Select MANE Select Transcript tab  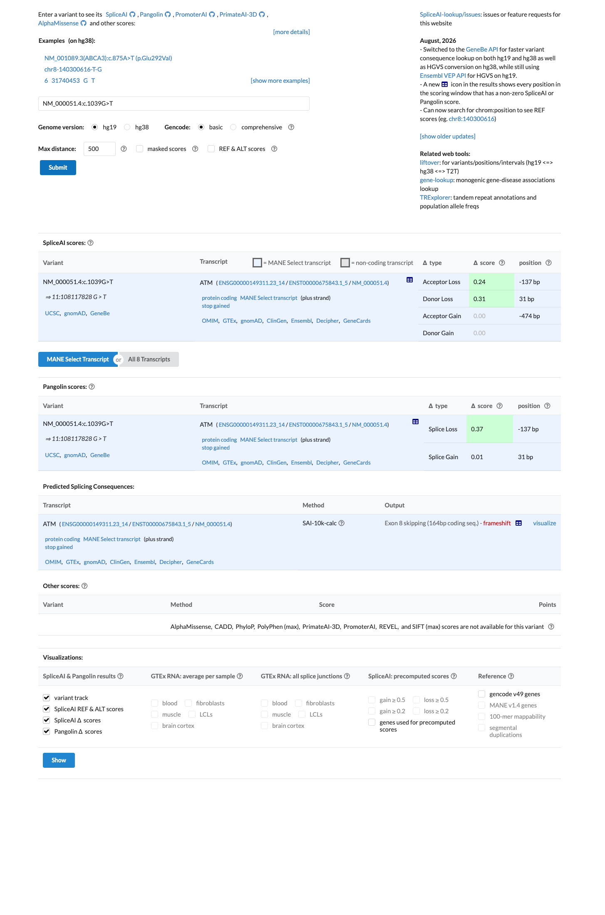click(x=78, y=359)
